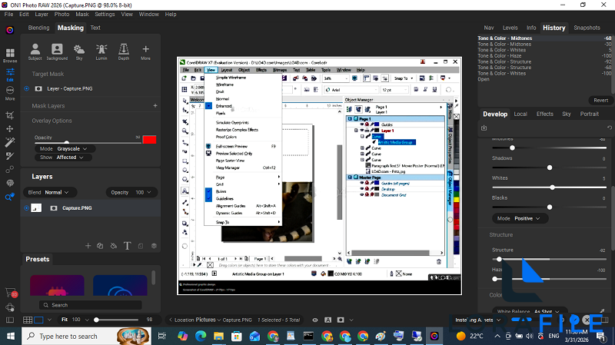Open the Mask menu
Screen dimensions: 615x345
[x=82, y=14]
